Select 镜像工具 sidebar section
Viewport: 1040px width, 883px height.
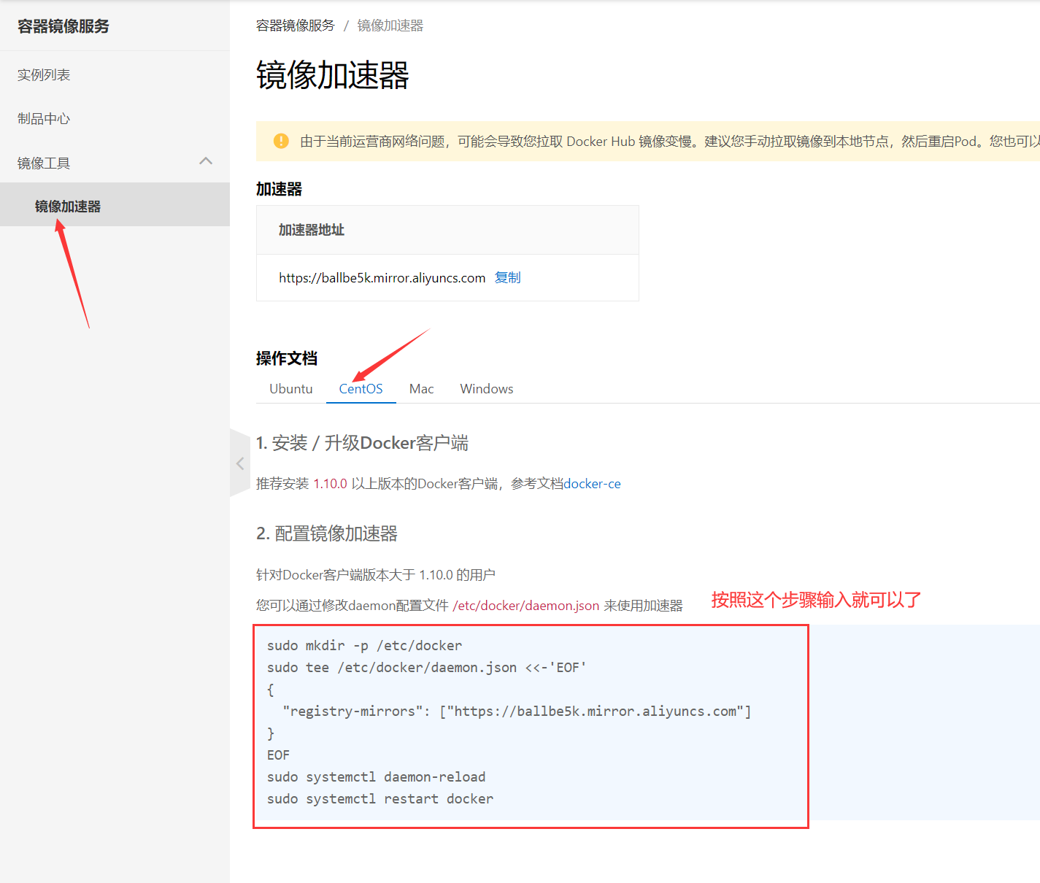tap(44, 163)
